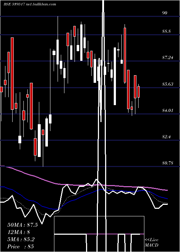Click the 84.01 price level label
The width and height of the screenshot is (180, 252).
click(168, 110)
